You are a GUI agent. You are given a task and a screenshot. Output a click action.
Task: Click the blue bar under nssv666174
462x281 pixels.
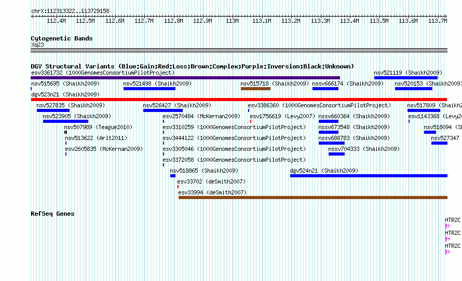[x=325, y=89]
